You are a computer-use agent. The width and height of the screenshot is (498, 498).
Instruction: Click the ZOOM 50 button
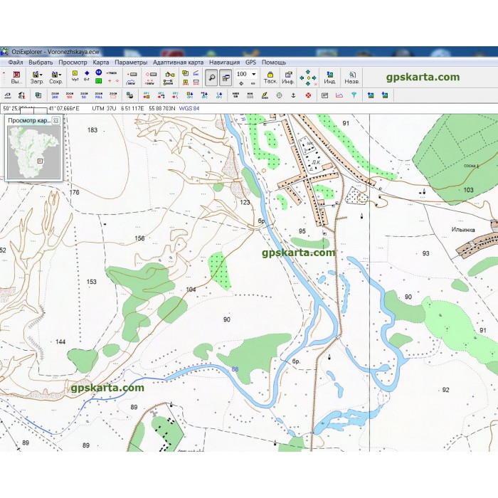(x=84, y=95)
